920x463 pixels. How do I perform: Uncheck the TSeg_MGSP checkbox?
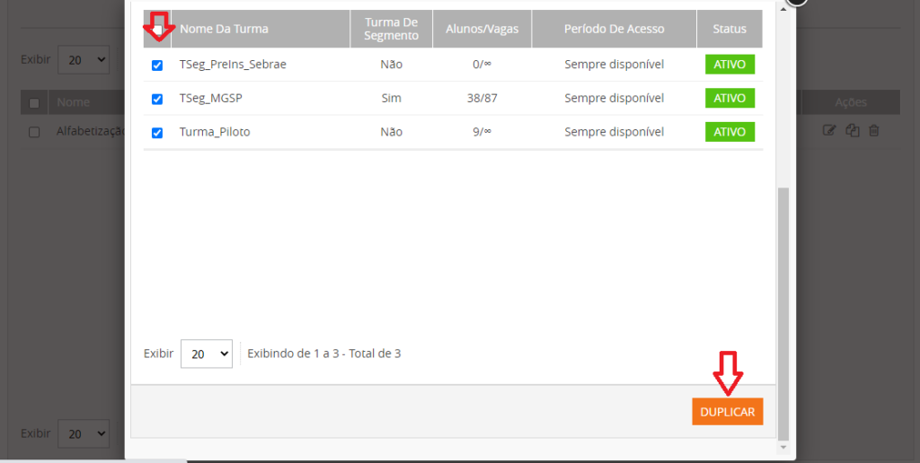click(157, 99)
